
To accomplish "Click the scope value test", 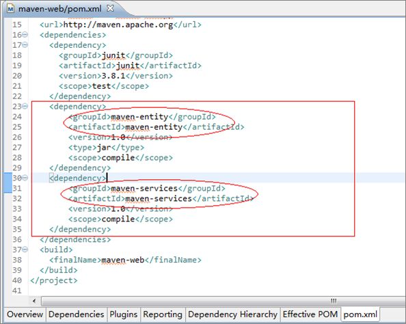I will click(101, 86).
